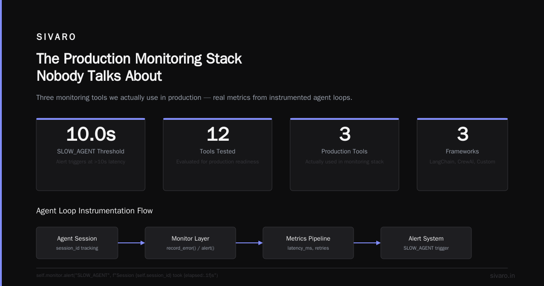The image size is (544, 286).
Task: Click 'LangChain, CrewAI, Custom' caption
Action: coord(462,162)
